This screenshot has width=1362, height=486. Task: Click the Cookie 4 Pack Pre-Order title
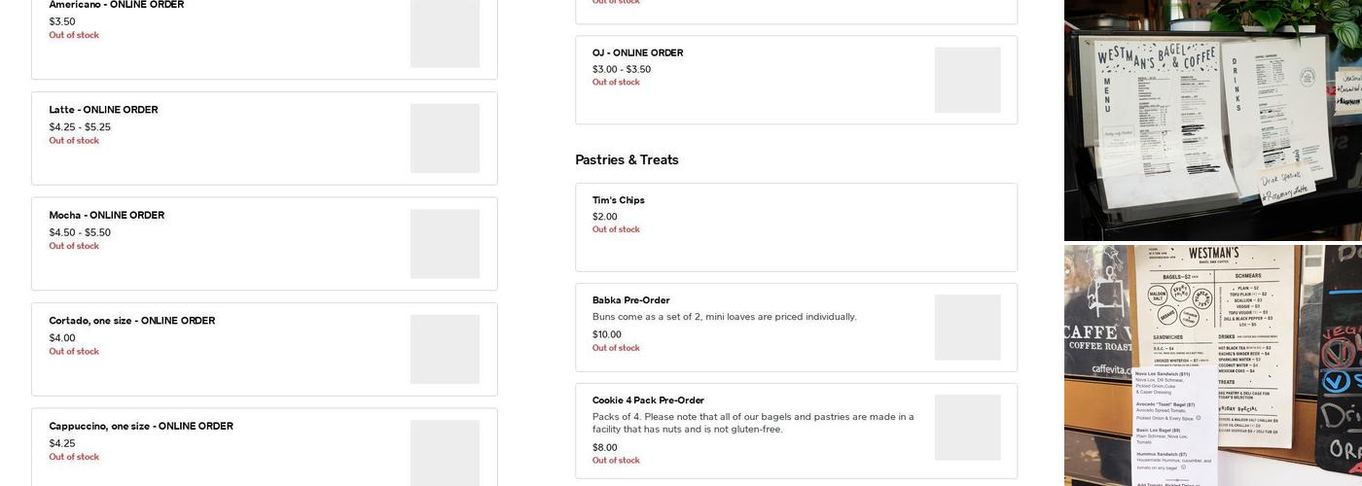[x=648, y=400]
